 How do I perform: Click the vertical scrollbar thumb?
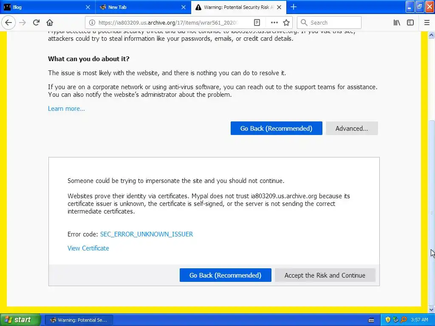click(x=432, y=212)
